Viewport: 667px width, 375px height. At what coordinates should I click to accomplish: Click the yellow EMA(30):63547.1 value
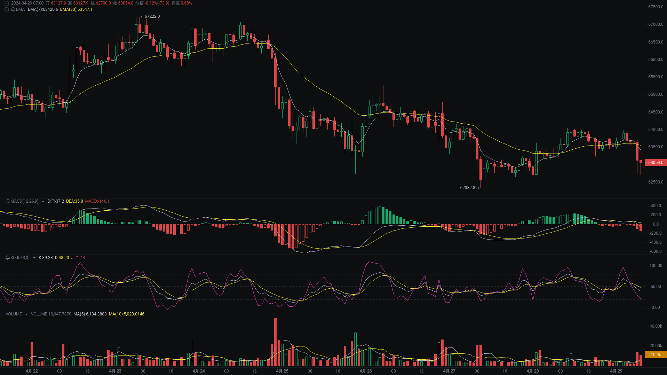click(x=76, y=9)
